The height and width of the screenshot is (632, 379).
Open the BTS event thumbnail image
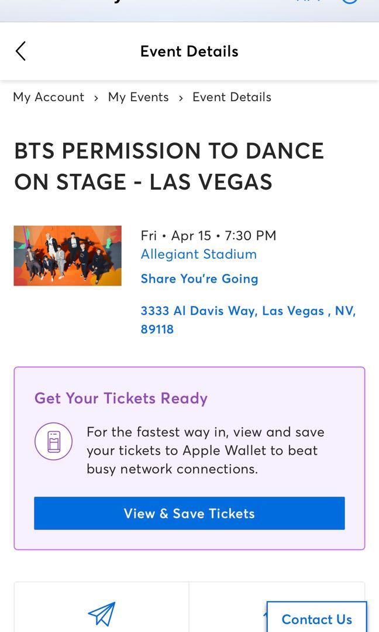68,256
